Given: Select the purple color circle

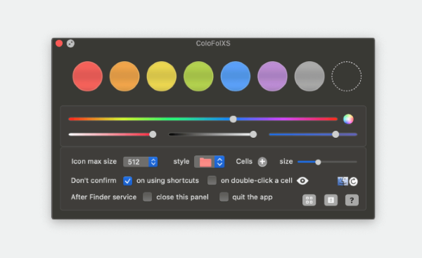Looking at the screenshot, I should click(272, 76).
